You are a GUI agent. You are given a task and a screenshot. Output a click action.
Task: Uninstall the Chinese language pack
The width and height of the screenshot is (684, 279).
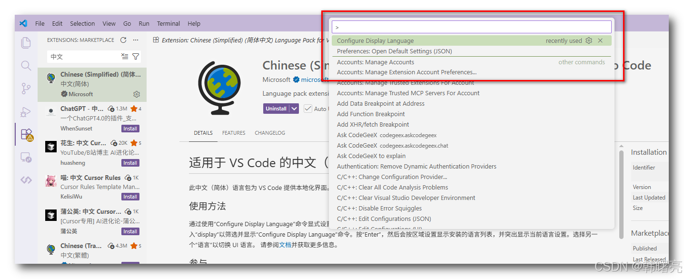coord(276,109)
